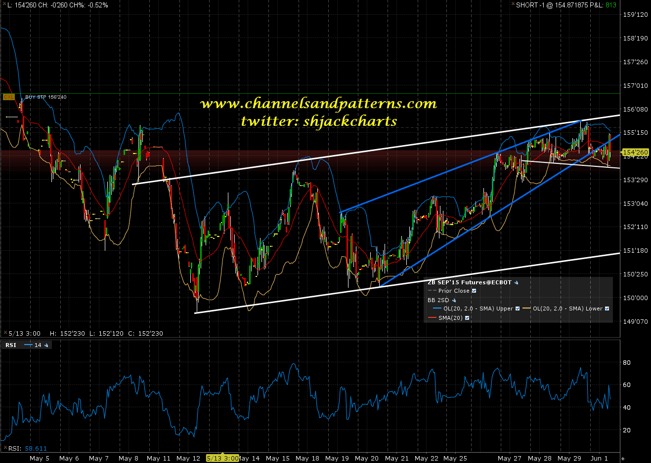This screenshot has height=463, width=651.
Task: Select the BUY STP 156'240 order label
Action: pyautogui.click(x=45, y=97)
